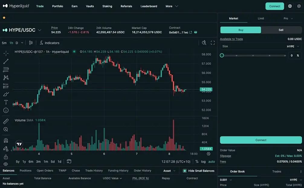Open the contract external link icon

coord(191,32)
